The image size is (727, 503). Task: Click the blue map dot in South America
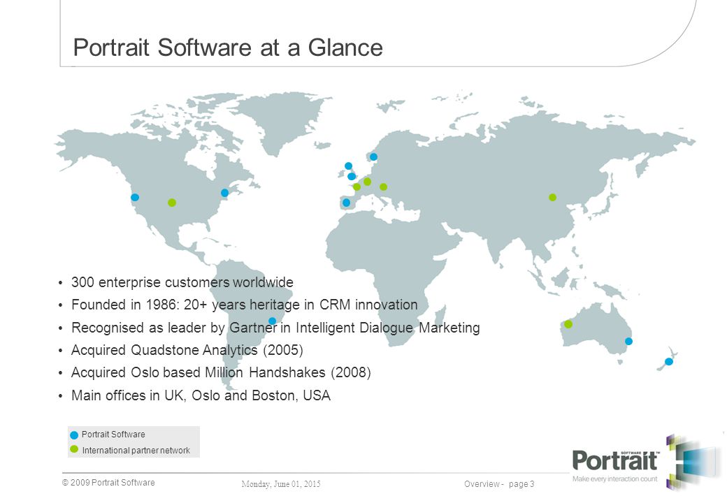(x=273, y=321)
